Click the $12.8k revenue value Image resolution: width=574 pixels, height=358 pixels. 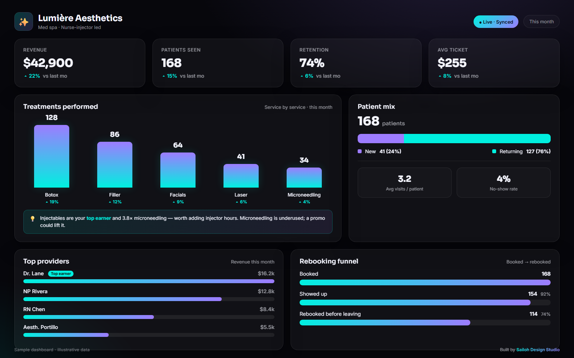[266, 291]
